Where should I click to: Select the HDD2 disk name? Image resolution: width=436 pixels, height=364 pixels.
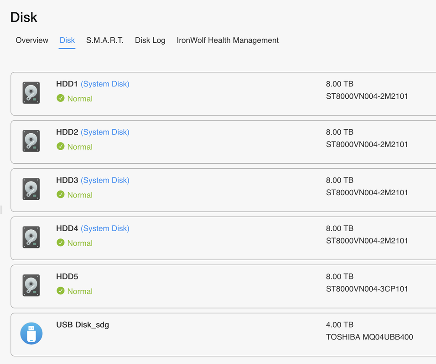[67, 132]
